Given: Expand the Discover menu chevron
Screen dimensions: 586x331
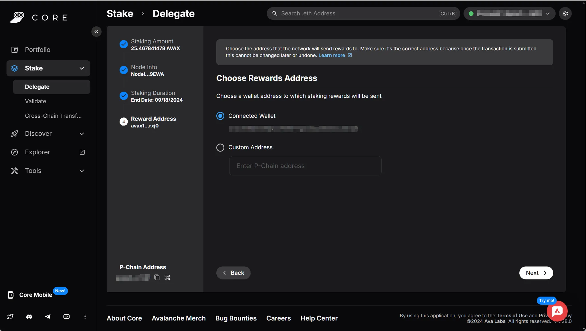Looking at the screenshot, I should [x=82, y=134].
